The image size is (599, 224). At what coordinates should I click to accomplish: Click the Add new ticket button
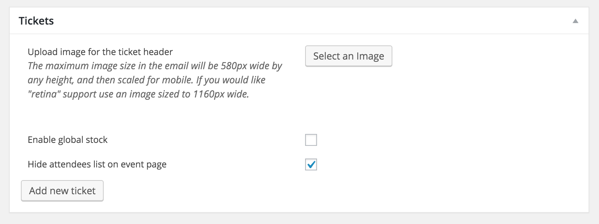pos(62,191)
